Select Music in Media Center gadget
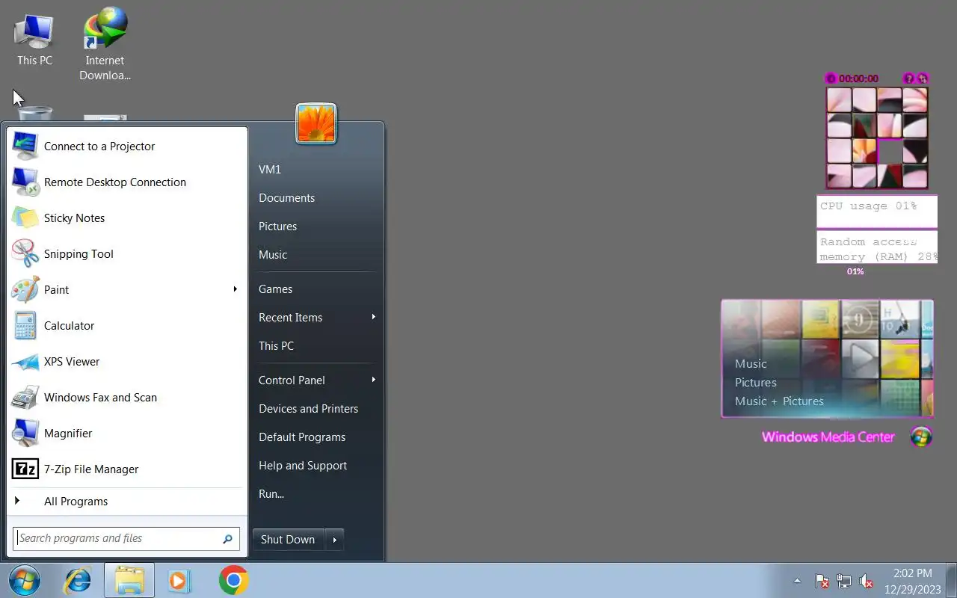This screenshot has width=957, height=598. [x=751, y=364]
